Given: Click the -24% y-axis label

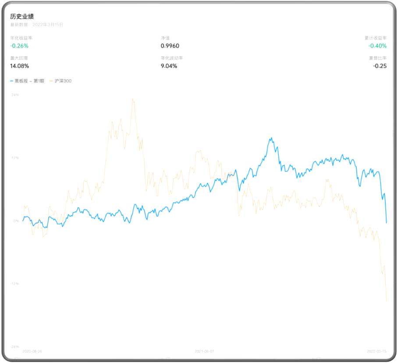Looking at the screenshot, I should tap(15, 347).
